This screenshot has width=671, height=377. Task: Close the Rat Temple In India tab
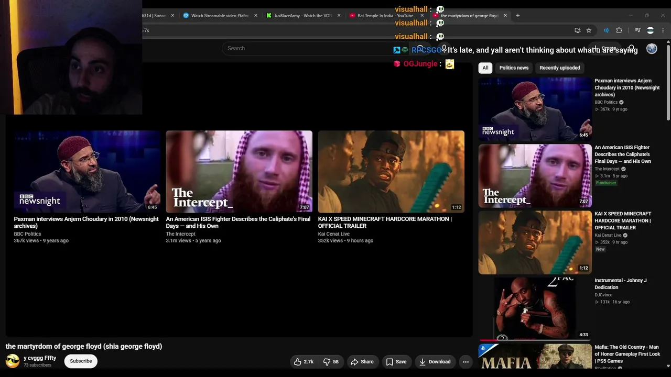click(x=422, y=16)
